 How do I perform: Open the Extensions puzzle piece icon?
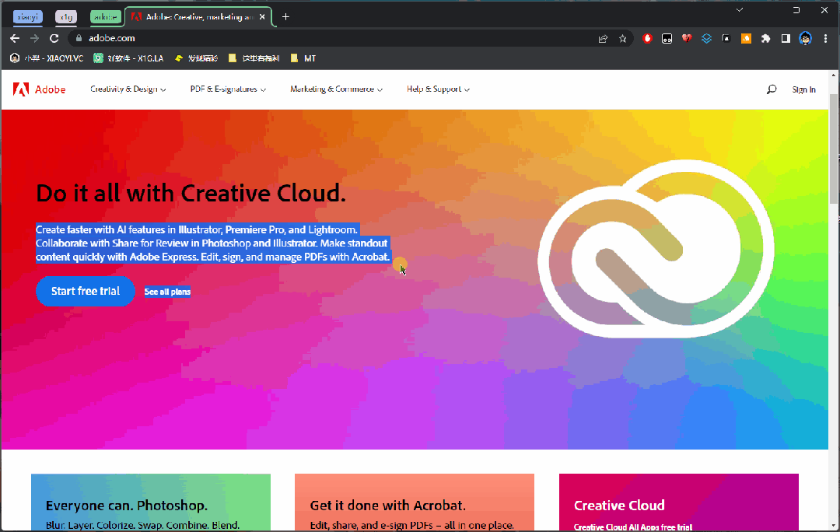[x=765, y=38]
